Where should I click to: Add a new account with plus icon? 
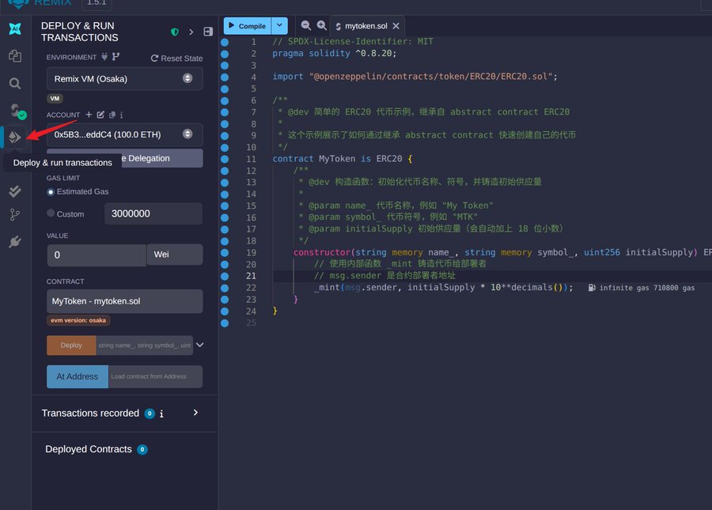coord(89,115)
